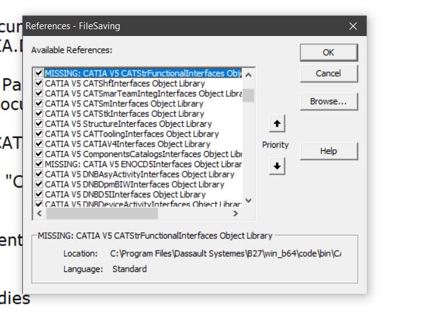Screen dimensions: 445x318
Task: Confirm references with OK button
Action: [329, 53]
